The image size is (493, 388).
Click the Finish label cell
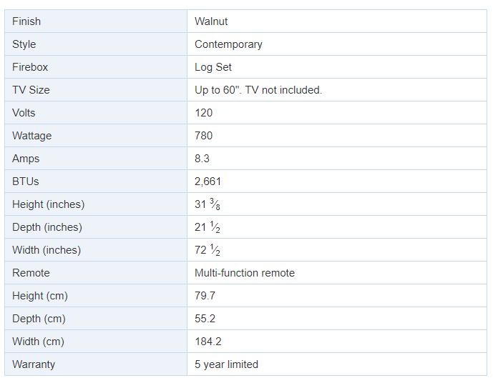click(x=96, y=21)
